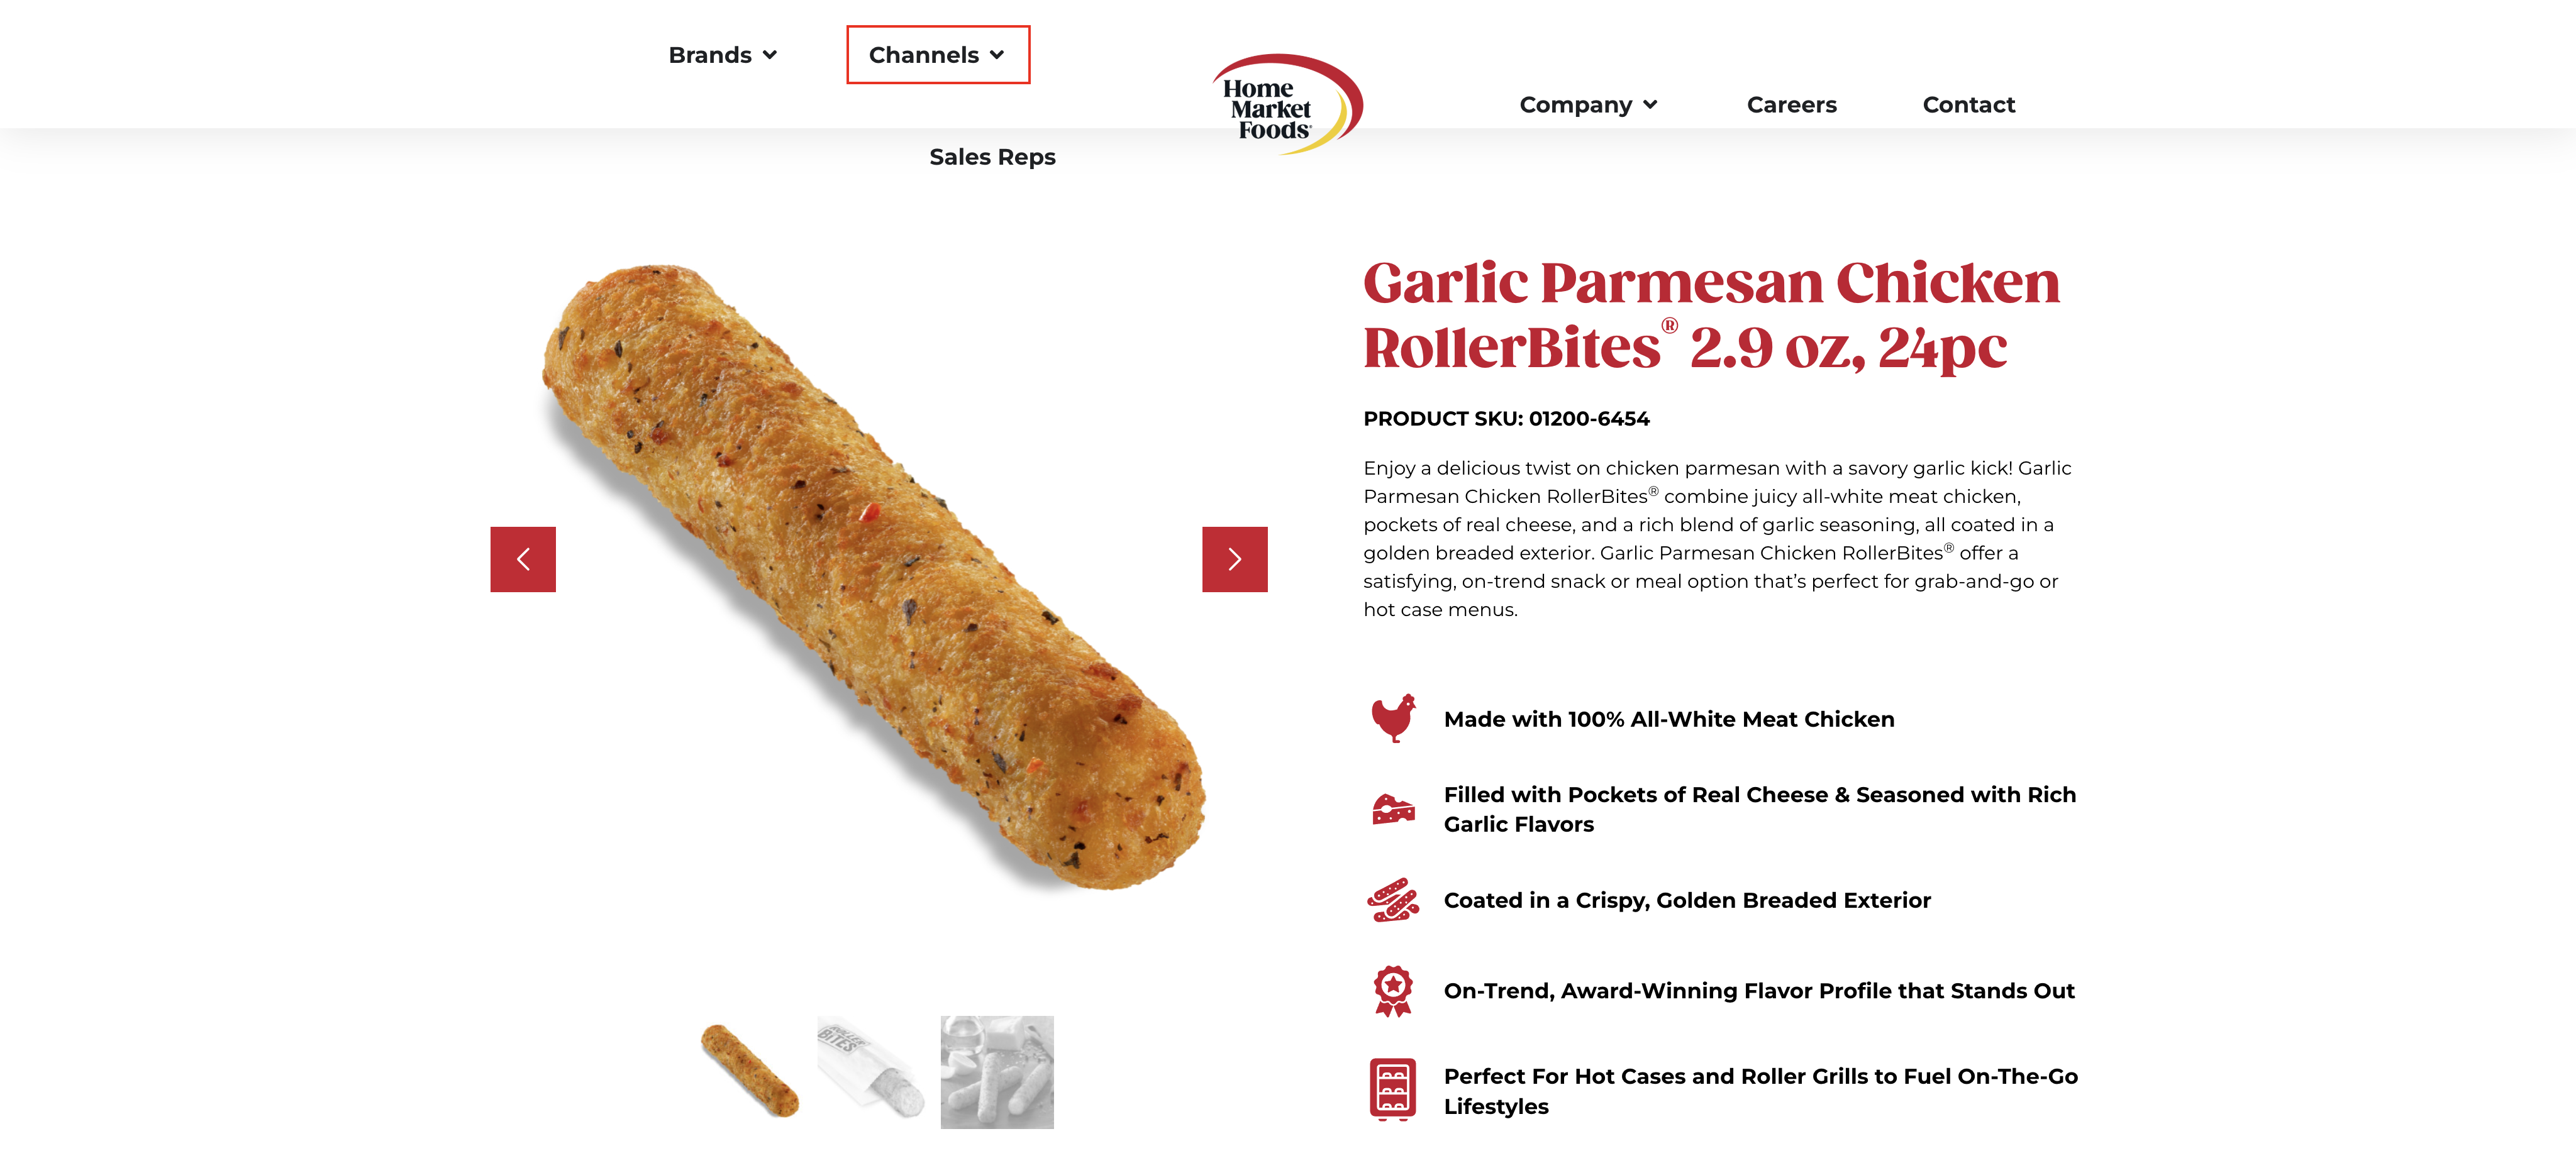Image resolution: width=2576 pixels, height=1163 pixels.
Task: Open the Sales Reps link
Action: point(992,157)
